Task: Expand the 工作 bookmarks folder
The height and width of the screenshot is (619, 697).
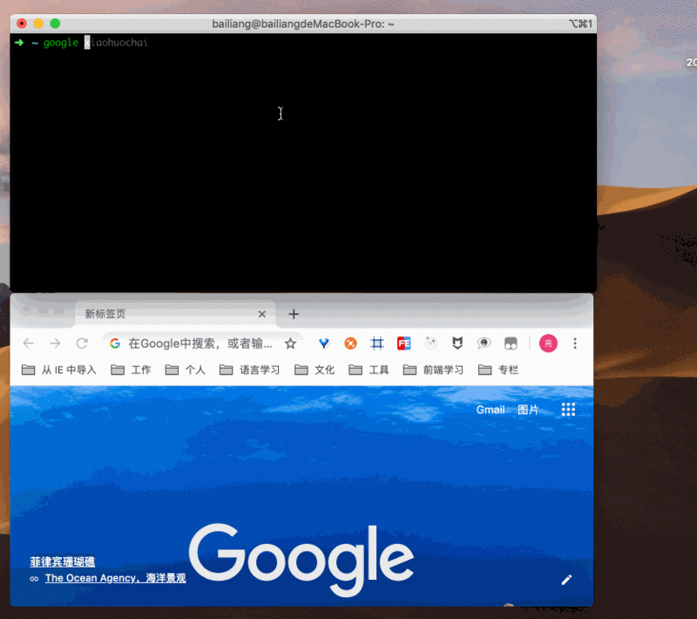Action: click(132, 370)
